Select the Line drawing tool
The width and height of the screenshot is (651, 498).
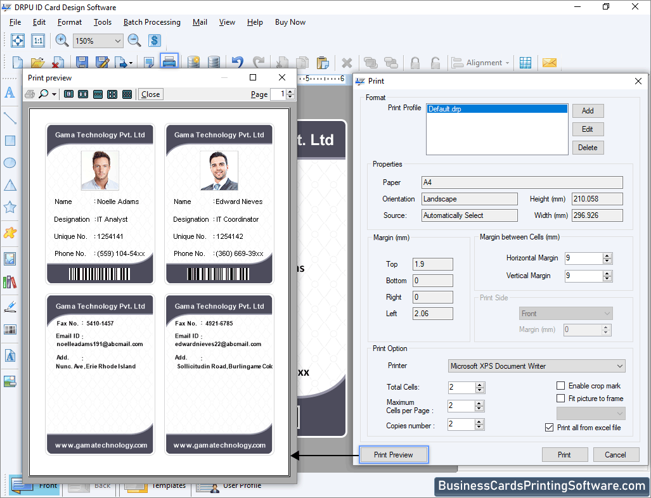point(10,118)
